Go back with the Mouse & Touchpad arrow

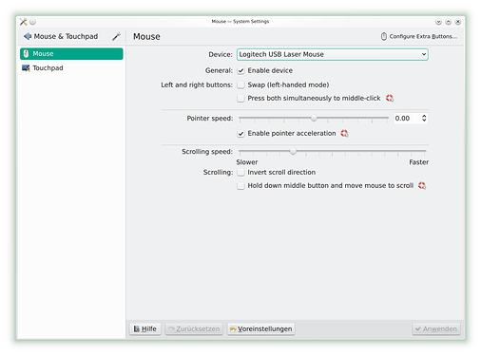click(x=28, y=36)
